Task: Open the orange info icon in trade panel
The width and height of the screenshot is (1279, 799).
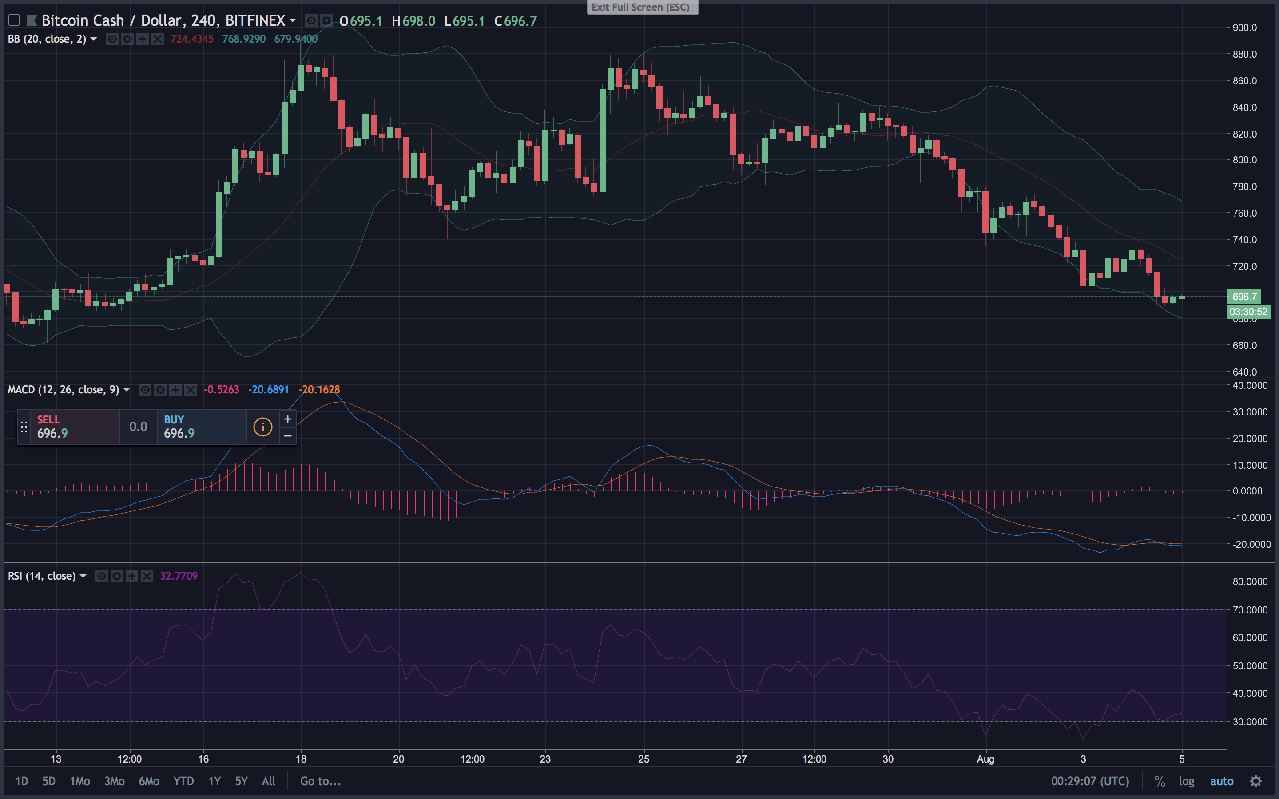Action: tap(262, 427)
